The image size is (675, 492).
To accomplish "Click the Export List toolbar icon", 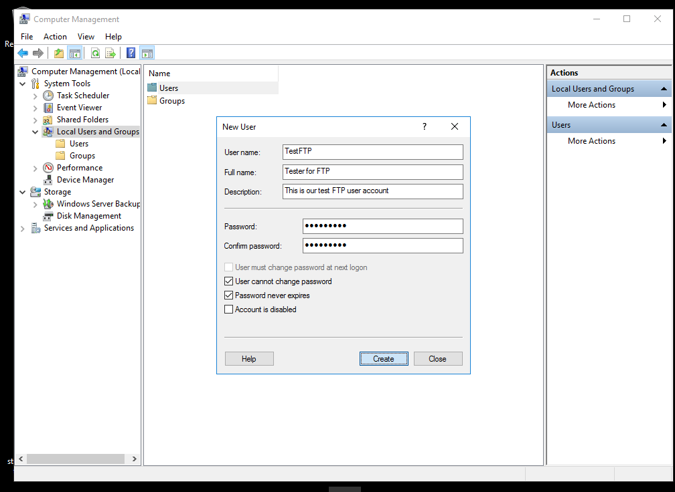I will pos(110,53).
